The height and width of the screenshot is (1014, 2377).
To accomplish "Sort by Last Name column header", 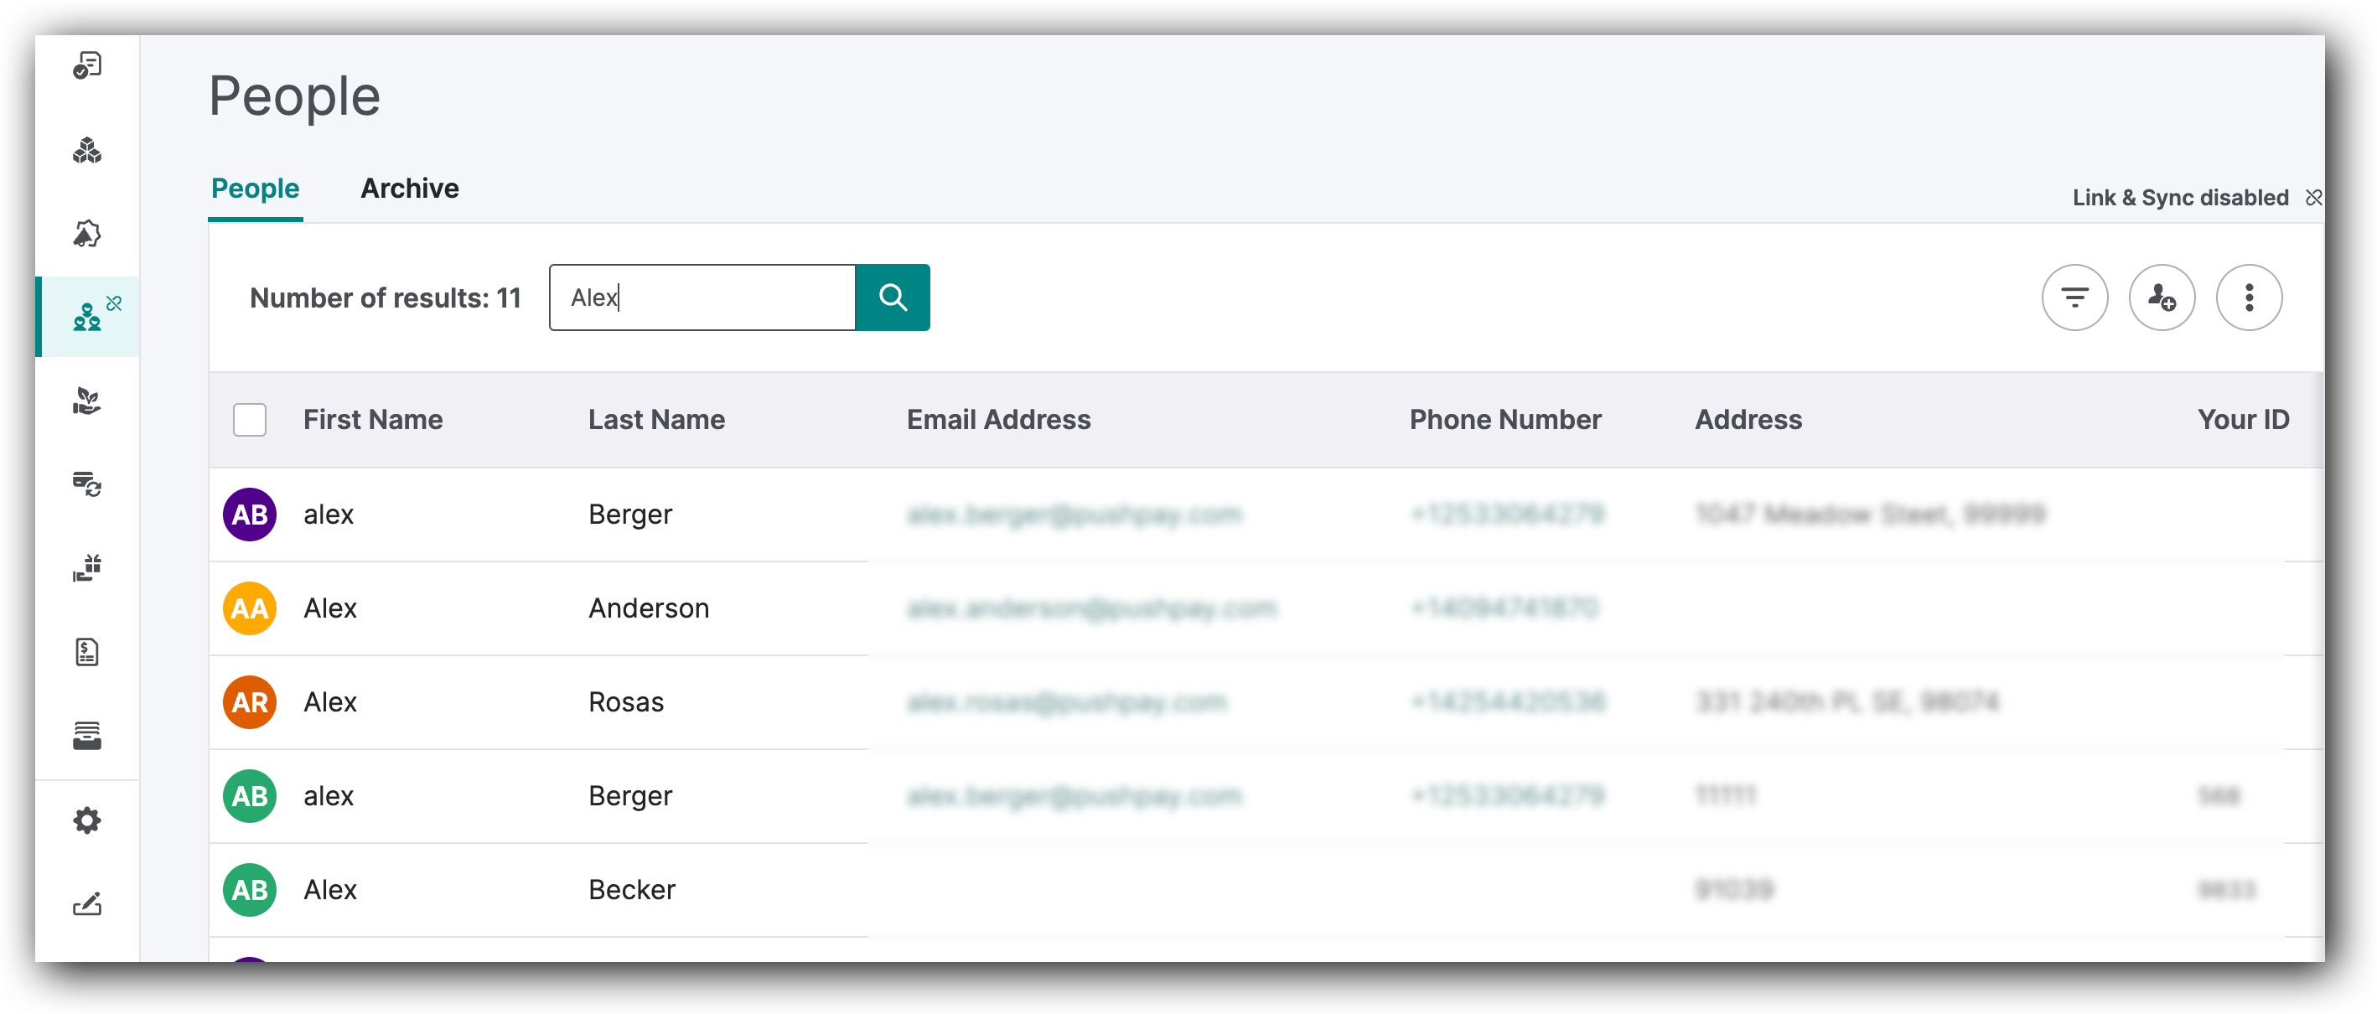I will click(656, 420).
